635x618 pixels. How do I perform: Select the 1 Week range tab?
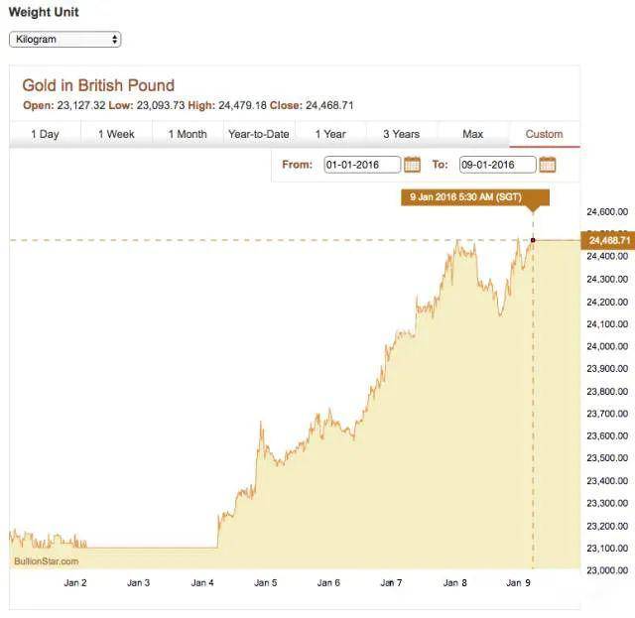pyautogui.click(x=116, y=134)
